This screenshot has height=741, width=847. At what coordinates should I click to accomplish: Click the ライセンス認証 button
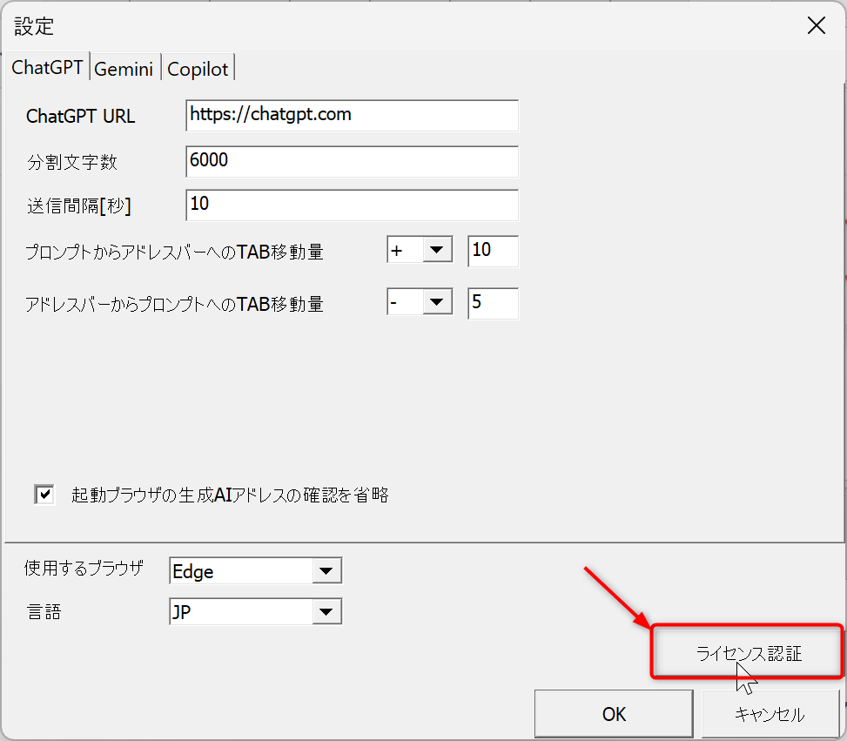tap(748, 653)
